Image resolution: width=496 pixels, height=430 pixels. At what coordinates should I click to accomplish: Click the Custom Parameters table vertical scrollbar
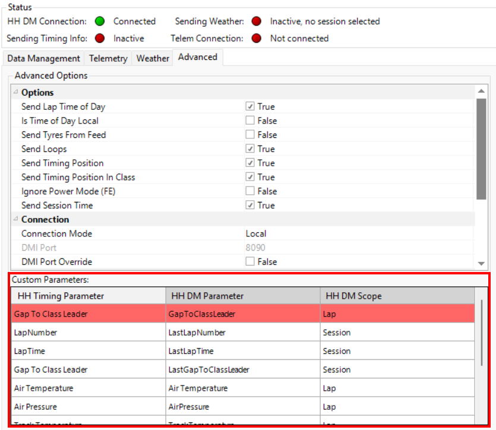(x=481, y=333)
